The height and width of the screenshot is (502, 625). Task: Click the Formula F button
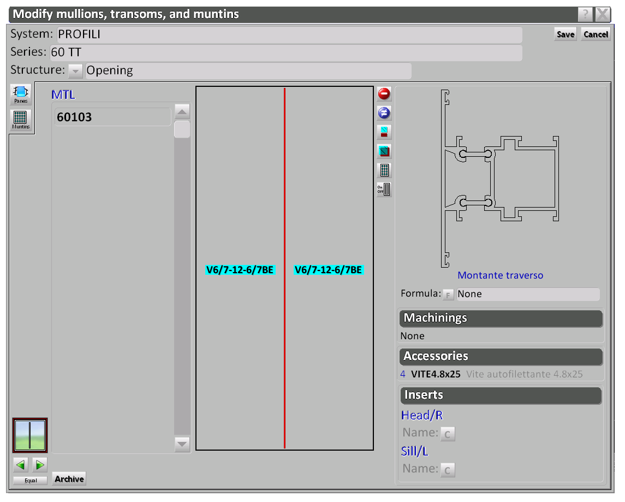448,295
